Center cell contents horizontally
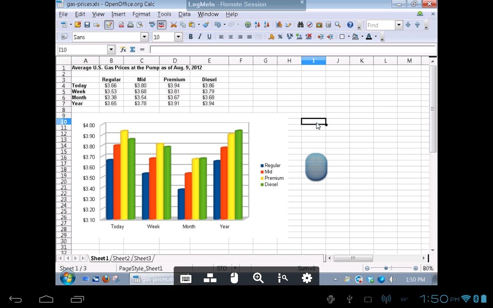Viewport: 493px width, 308px height. pos(231,37)
